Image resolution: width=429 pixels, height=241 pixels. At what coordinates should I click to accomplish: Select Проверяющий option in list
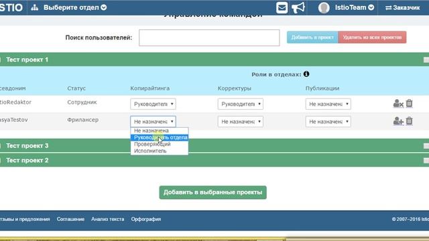(160, 144)
